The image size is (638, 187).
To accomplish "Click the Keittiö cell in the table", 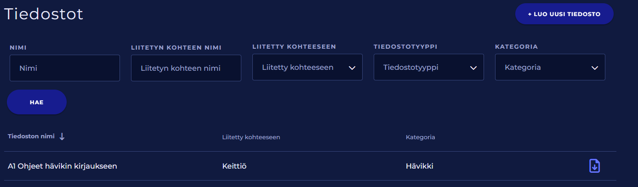I will point(234,166).
